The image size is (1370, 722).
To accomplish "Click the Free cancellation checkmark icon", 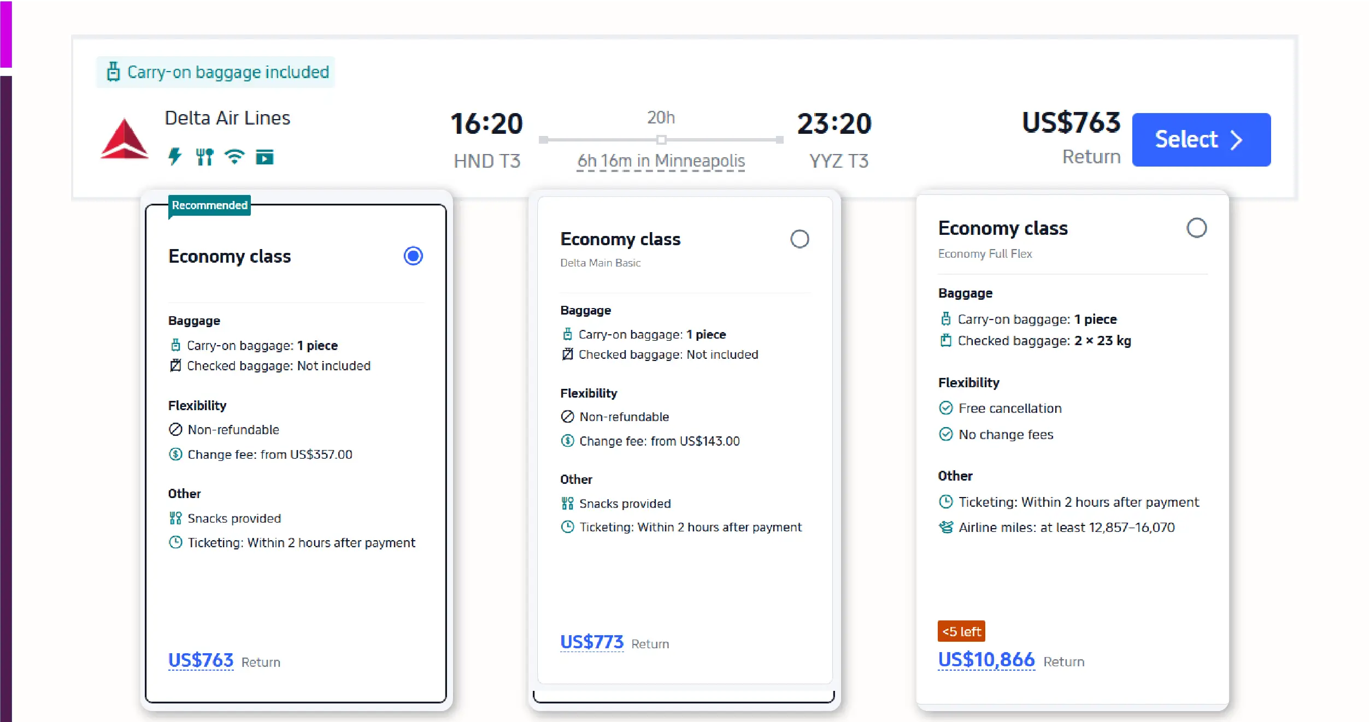I will pyautogui.click(x=945, y=408).
